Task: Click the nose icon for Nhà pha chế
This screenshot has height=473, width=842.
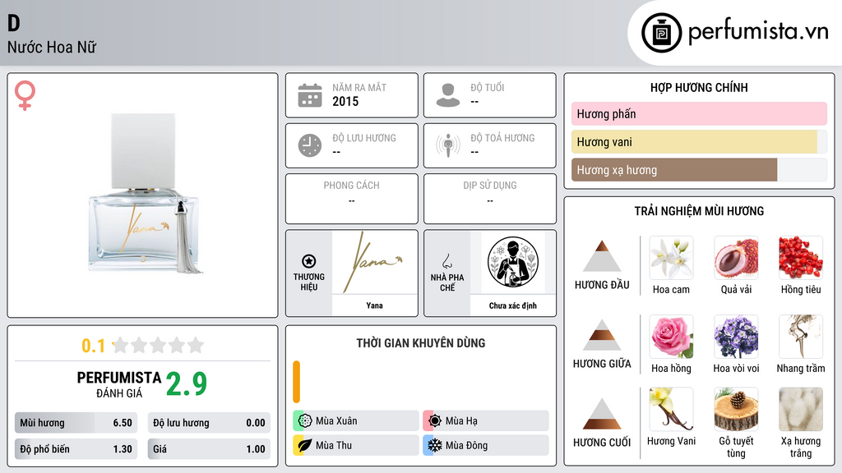Action: point(446,261)
